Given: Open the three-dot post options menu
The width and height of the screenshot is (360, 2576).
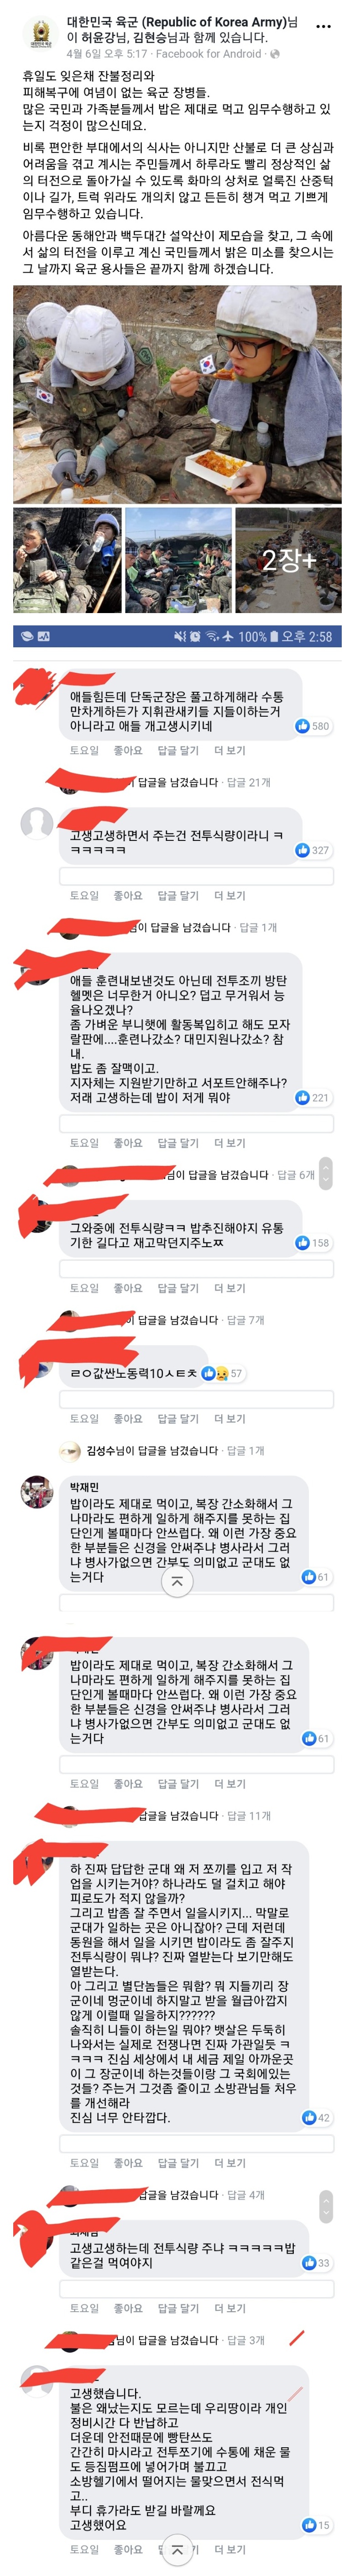Looking at the screenshot, I should coord(323,26).
